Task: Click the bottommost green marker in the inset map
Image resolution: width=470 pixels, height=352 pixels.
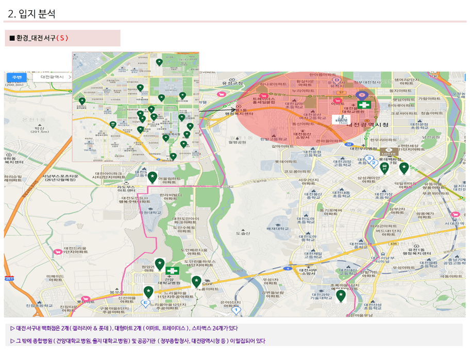Action: [173, 156]
